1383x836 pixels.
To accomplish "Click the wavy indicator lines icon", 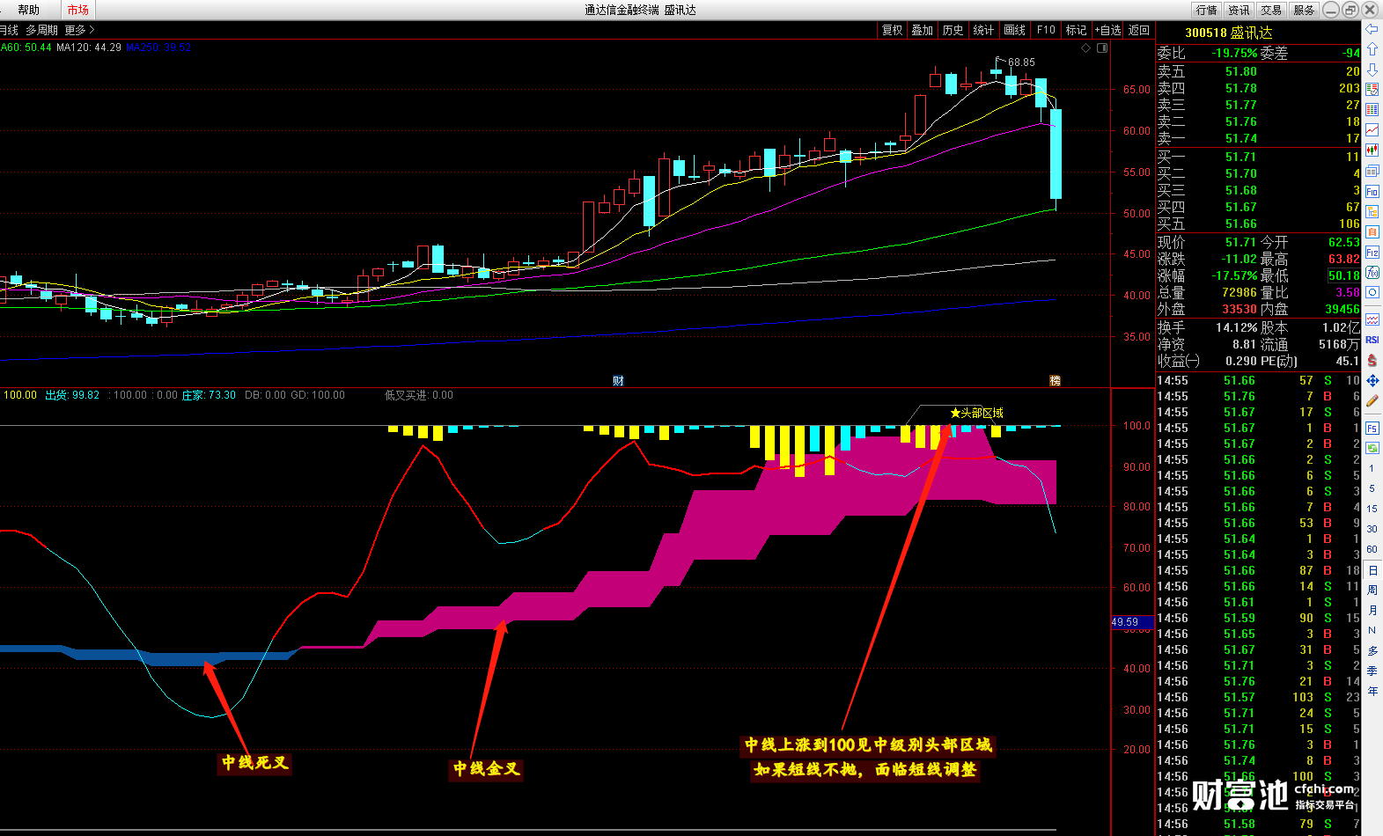I will click(1372, 319).
